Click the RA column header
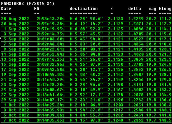 click(37, 9)
